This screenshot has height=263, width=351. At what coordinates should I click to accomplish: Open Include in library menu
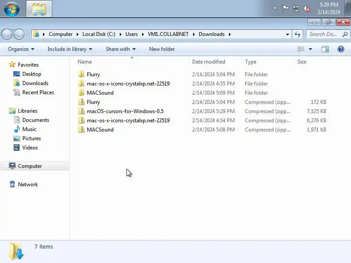point(70,49)
